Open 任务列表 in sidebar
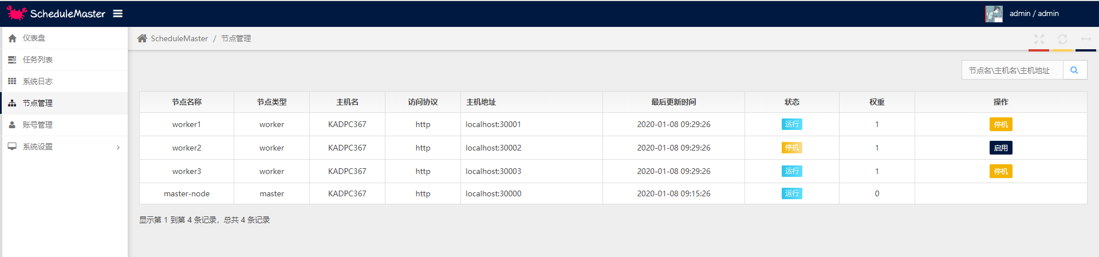 (37, 60)
